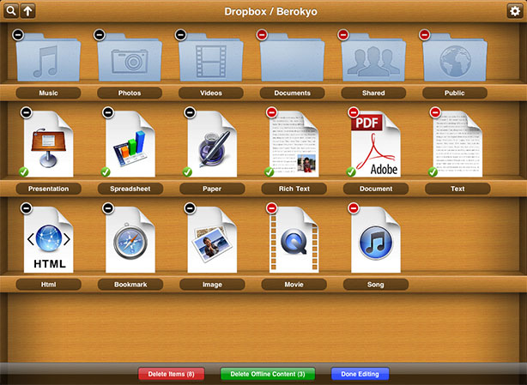The image size is (527, 385).
Task: Open the Documents folder icon
Action: (293, 57)
